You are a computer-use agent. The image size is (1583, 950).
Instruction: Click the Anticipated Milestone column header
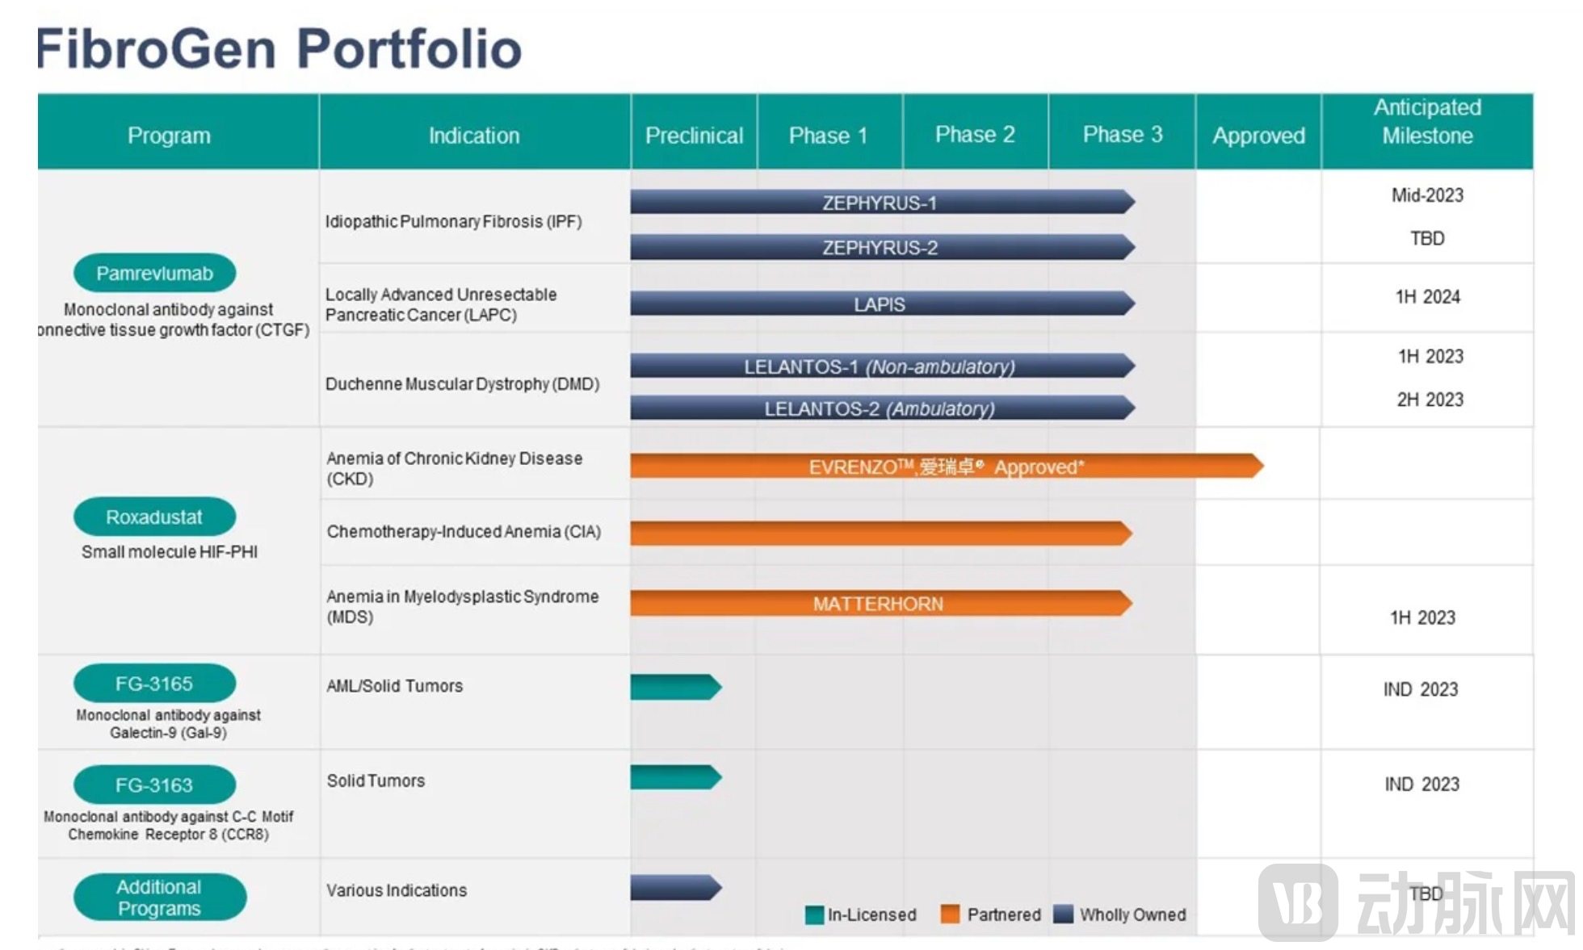tap(1427, 122)
